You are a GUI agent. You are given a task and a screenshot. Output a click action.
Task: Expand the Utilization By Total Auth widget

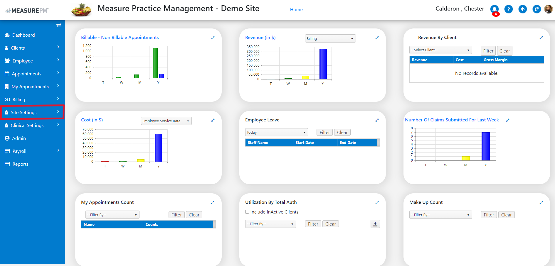(x=377, y=202)
